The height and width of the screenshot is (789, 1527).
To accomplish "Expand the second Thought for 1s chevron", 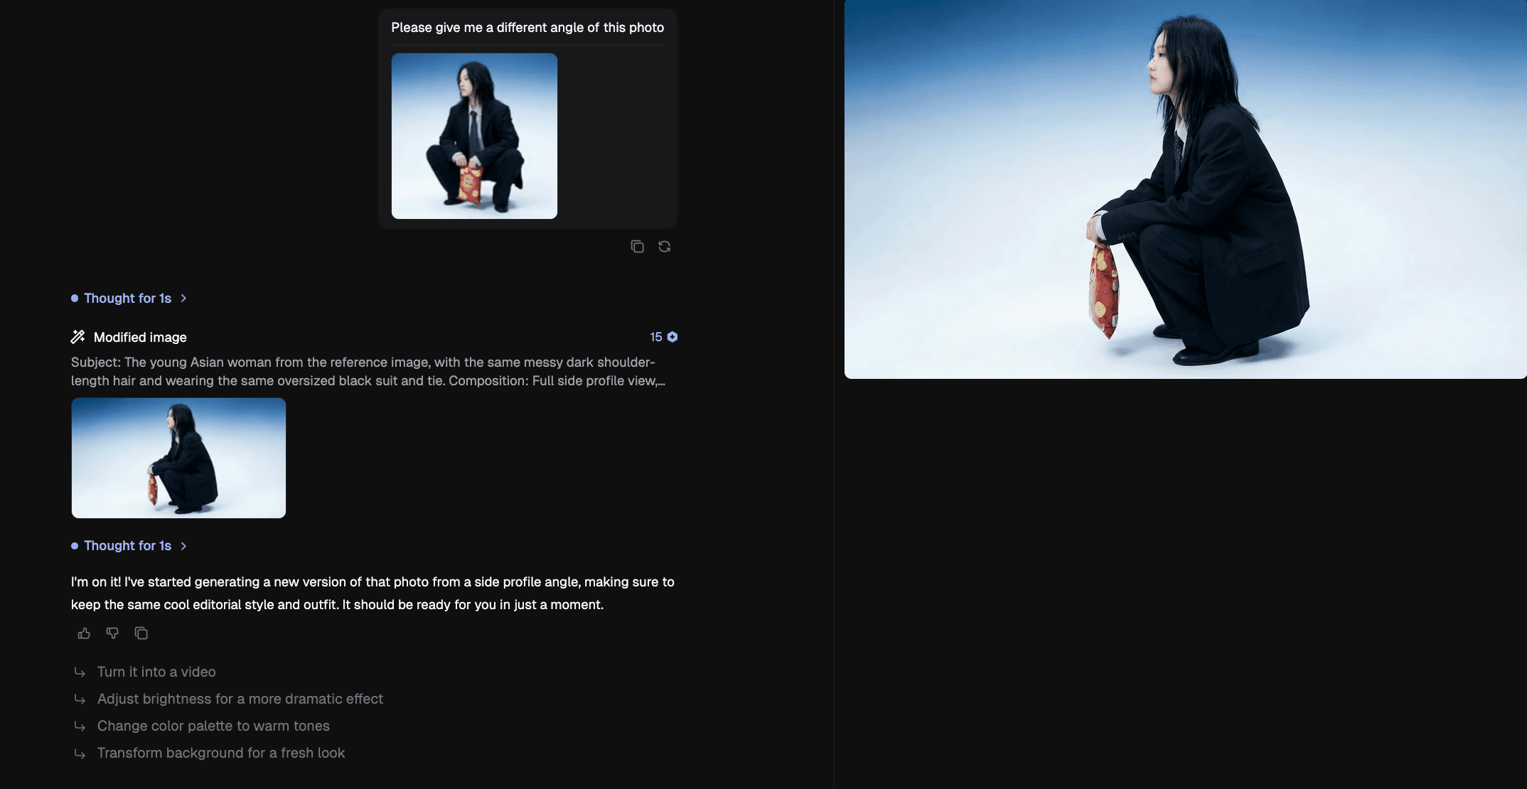I will tap(183, 546).
